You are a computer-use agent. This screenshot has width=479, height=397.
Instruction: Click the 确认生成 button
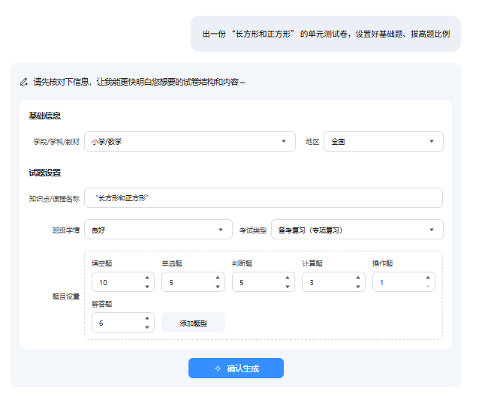236,368
